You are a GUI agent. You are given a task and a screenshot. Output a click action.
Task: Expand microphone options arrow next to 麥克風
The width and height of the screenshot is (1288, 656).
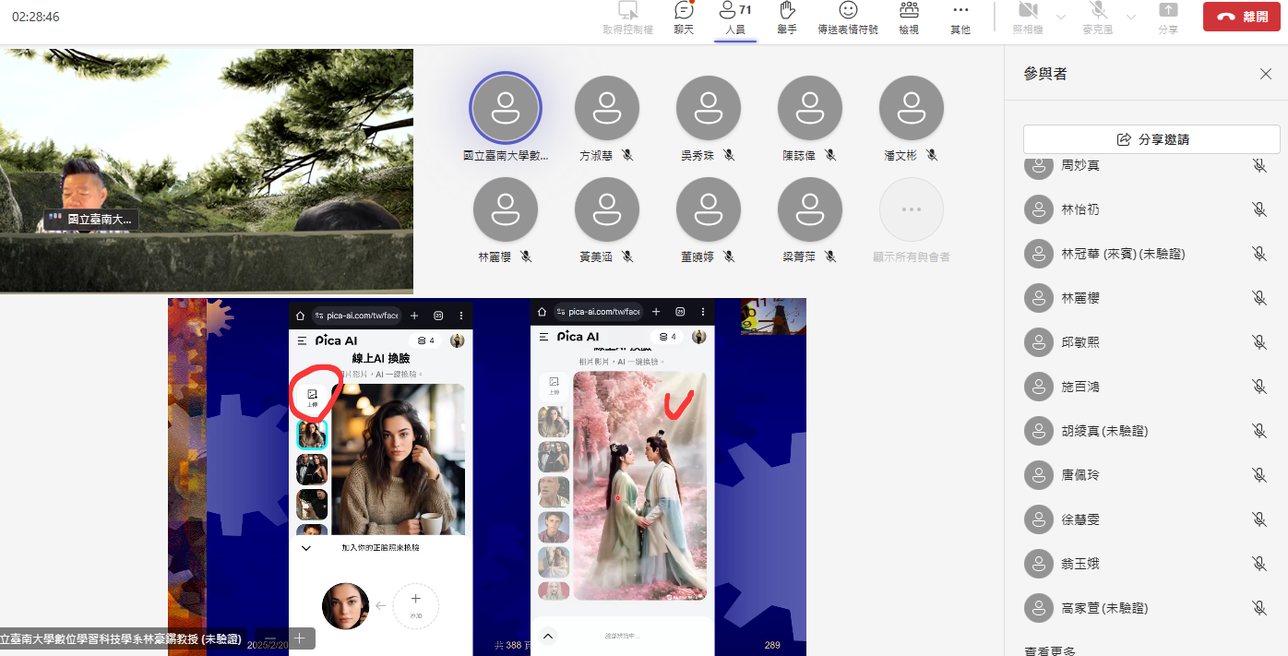point(1131,18)
